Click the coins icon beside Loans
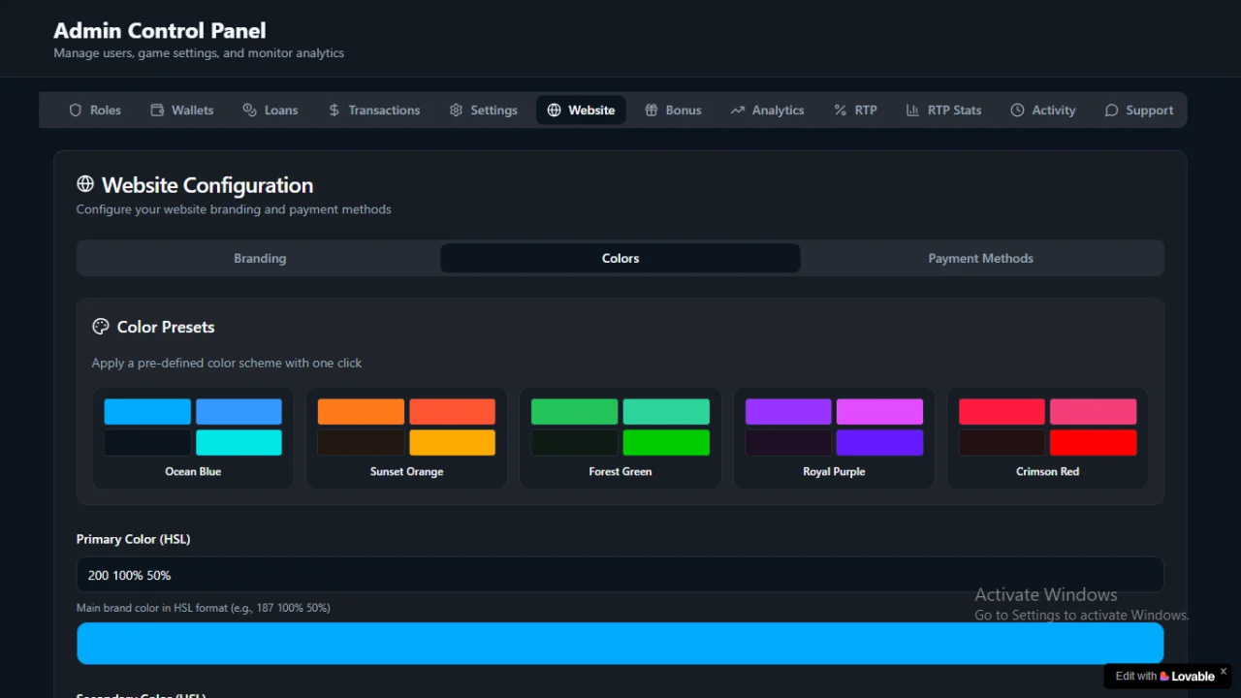 tap(250, 111)
